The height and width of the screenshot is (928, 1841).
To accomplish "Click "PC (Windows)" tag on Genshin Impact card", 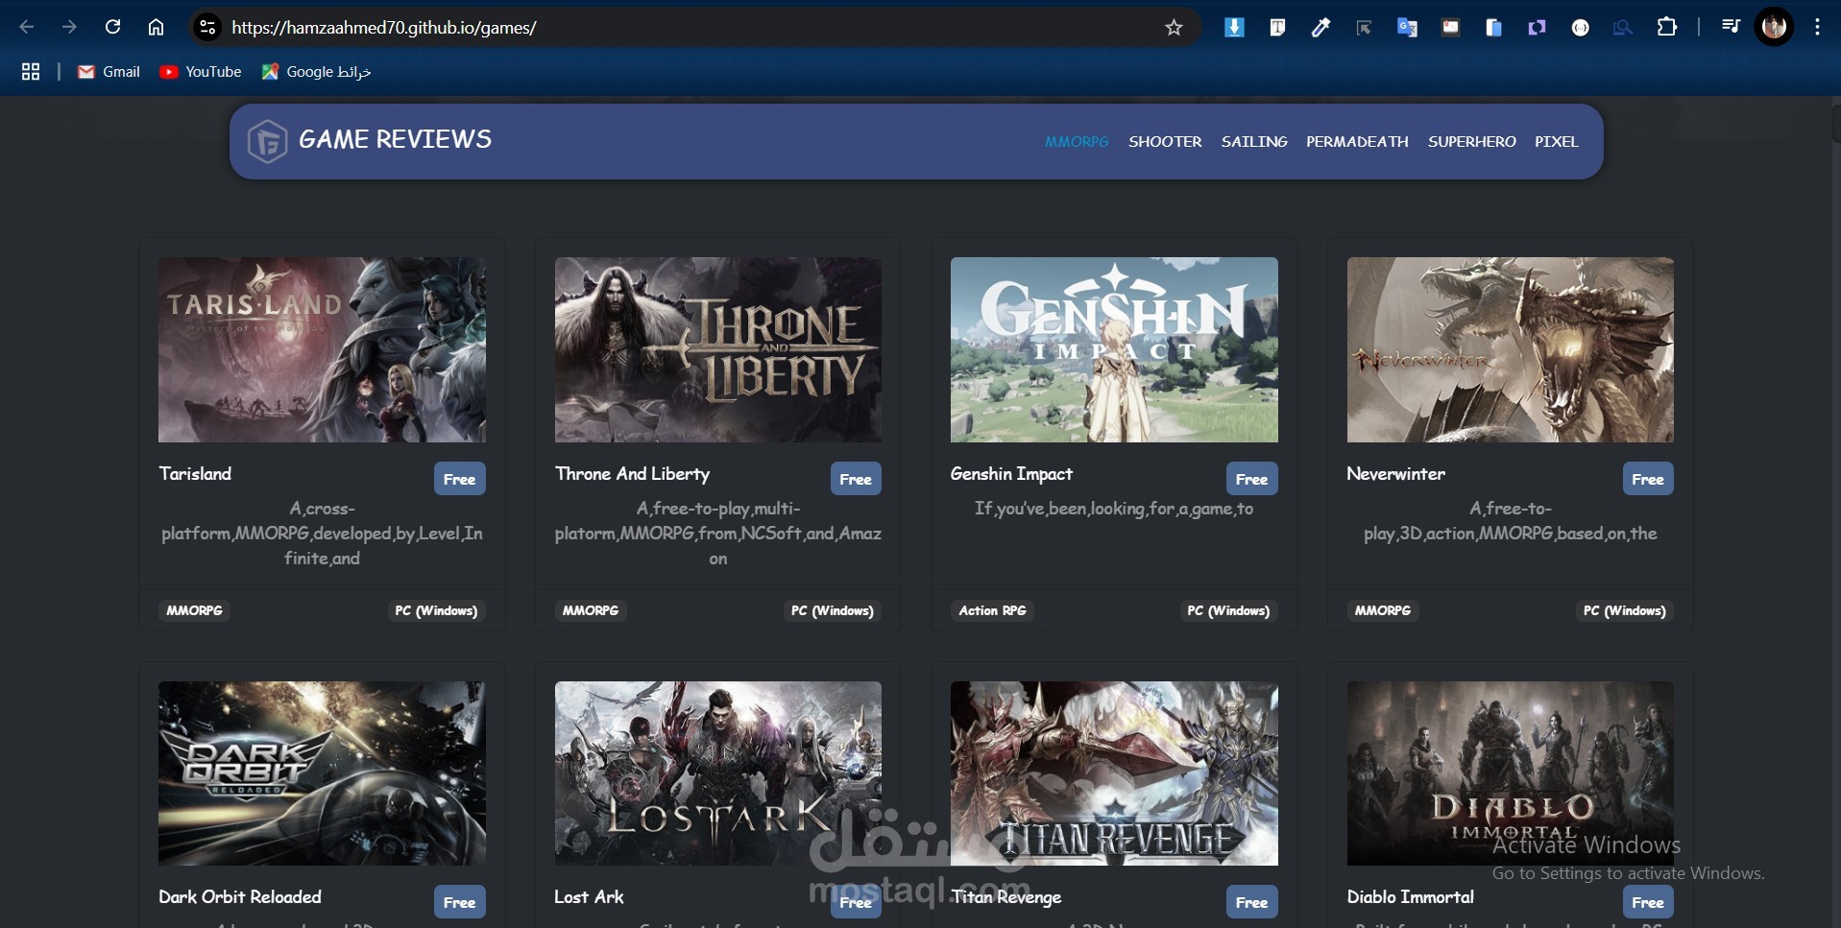I will 1228,610.
